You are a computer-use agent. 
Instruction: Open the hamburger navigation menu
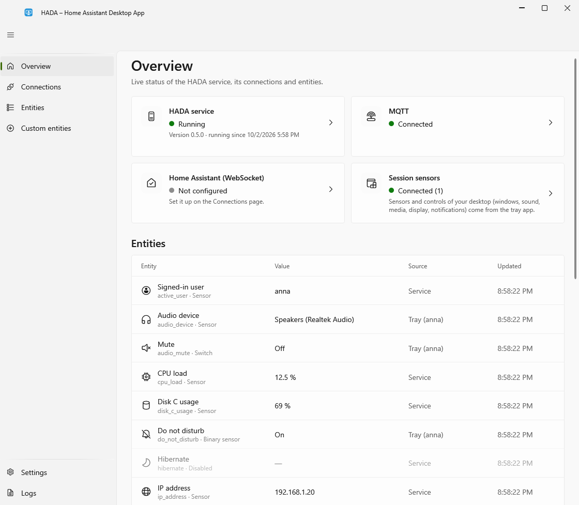tap(10, 35)
